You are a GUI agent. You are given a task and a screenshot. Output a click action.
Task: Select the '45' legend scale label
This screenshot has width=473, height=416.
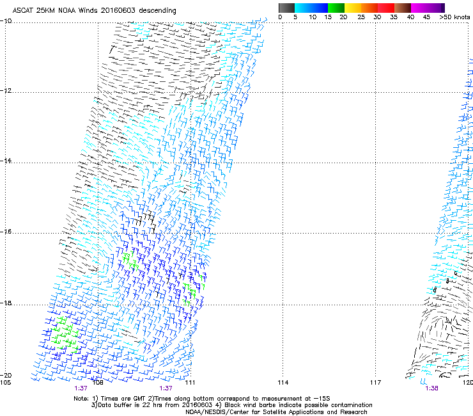click(426, 17)
